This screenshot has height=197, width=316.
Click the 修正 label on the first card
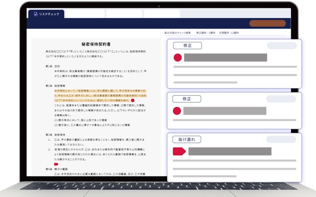[x=187, y=46]
